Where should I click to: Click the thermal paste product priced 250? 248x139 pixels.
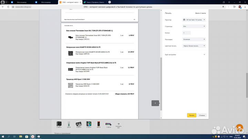[x=69, y=124]
